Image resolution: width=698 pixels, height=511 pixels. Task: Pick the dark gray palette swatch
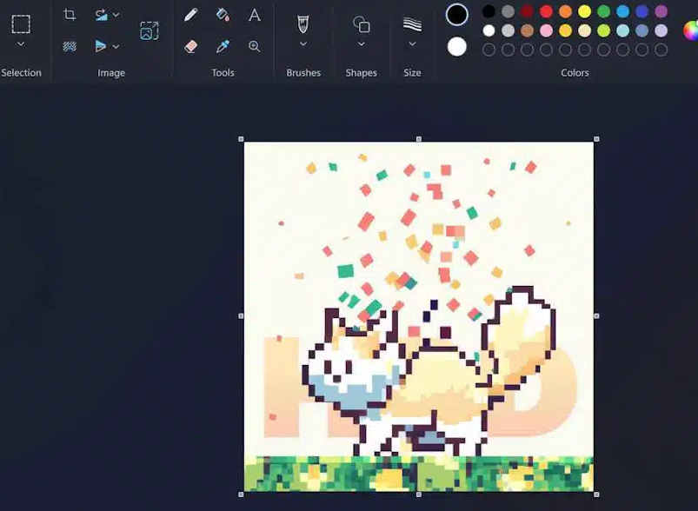coord(508,11)
